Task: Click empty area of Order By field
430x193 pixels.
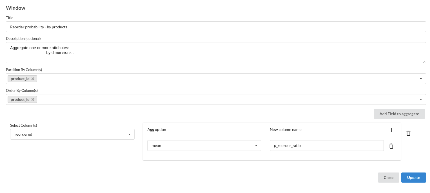Action: [225, 99]
